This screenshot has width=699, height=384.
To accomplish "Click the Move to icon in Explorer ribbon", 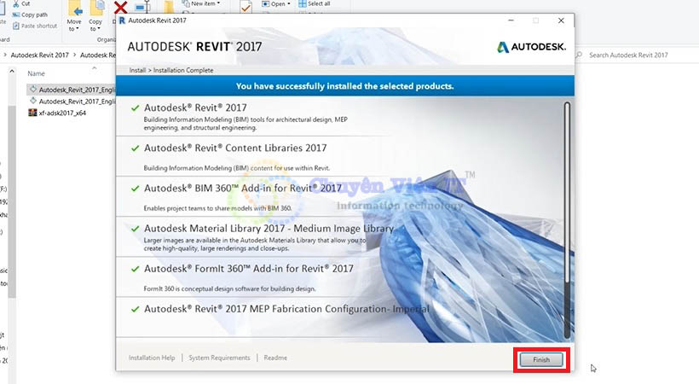I will (x=74, y=9).
